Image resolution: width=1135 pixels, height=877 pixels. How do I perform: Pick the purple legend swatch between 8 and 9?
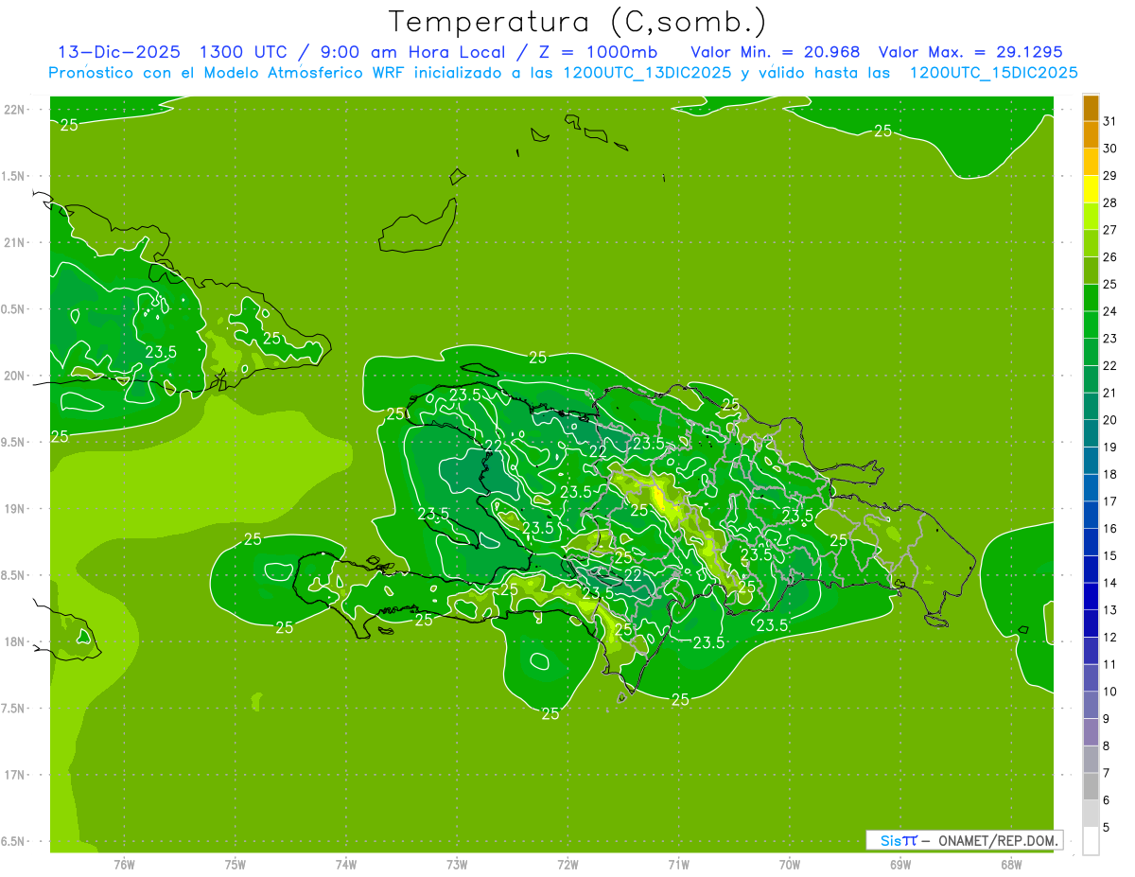[x=1091, y=732]
